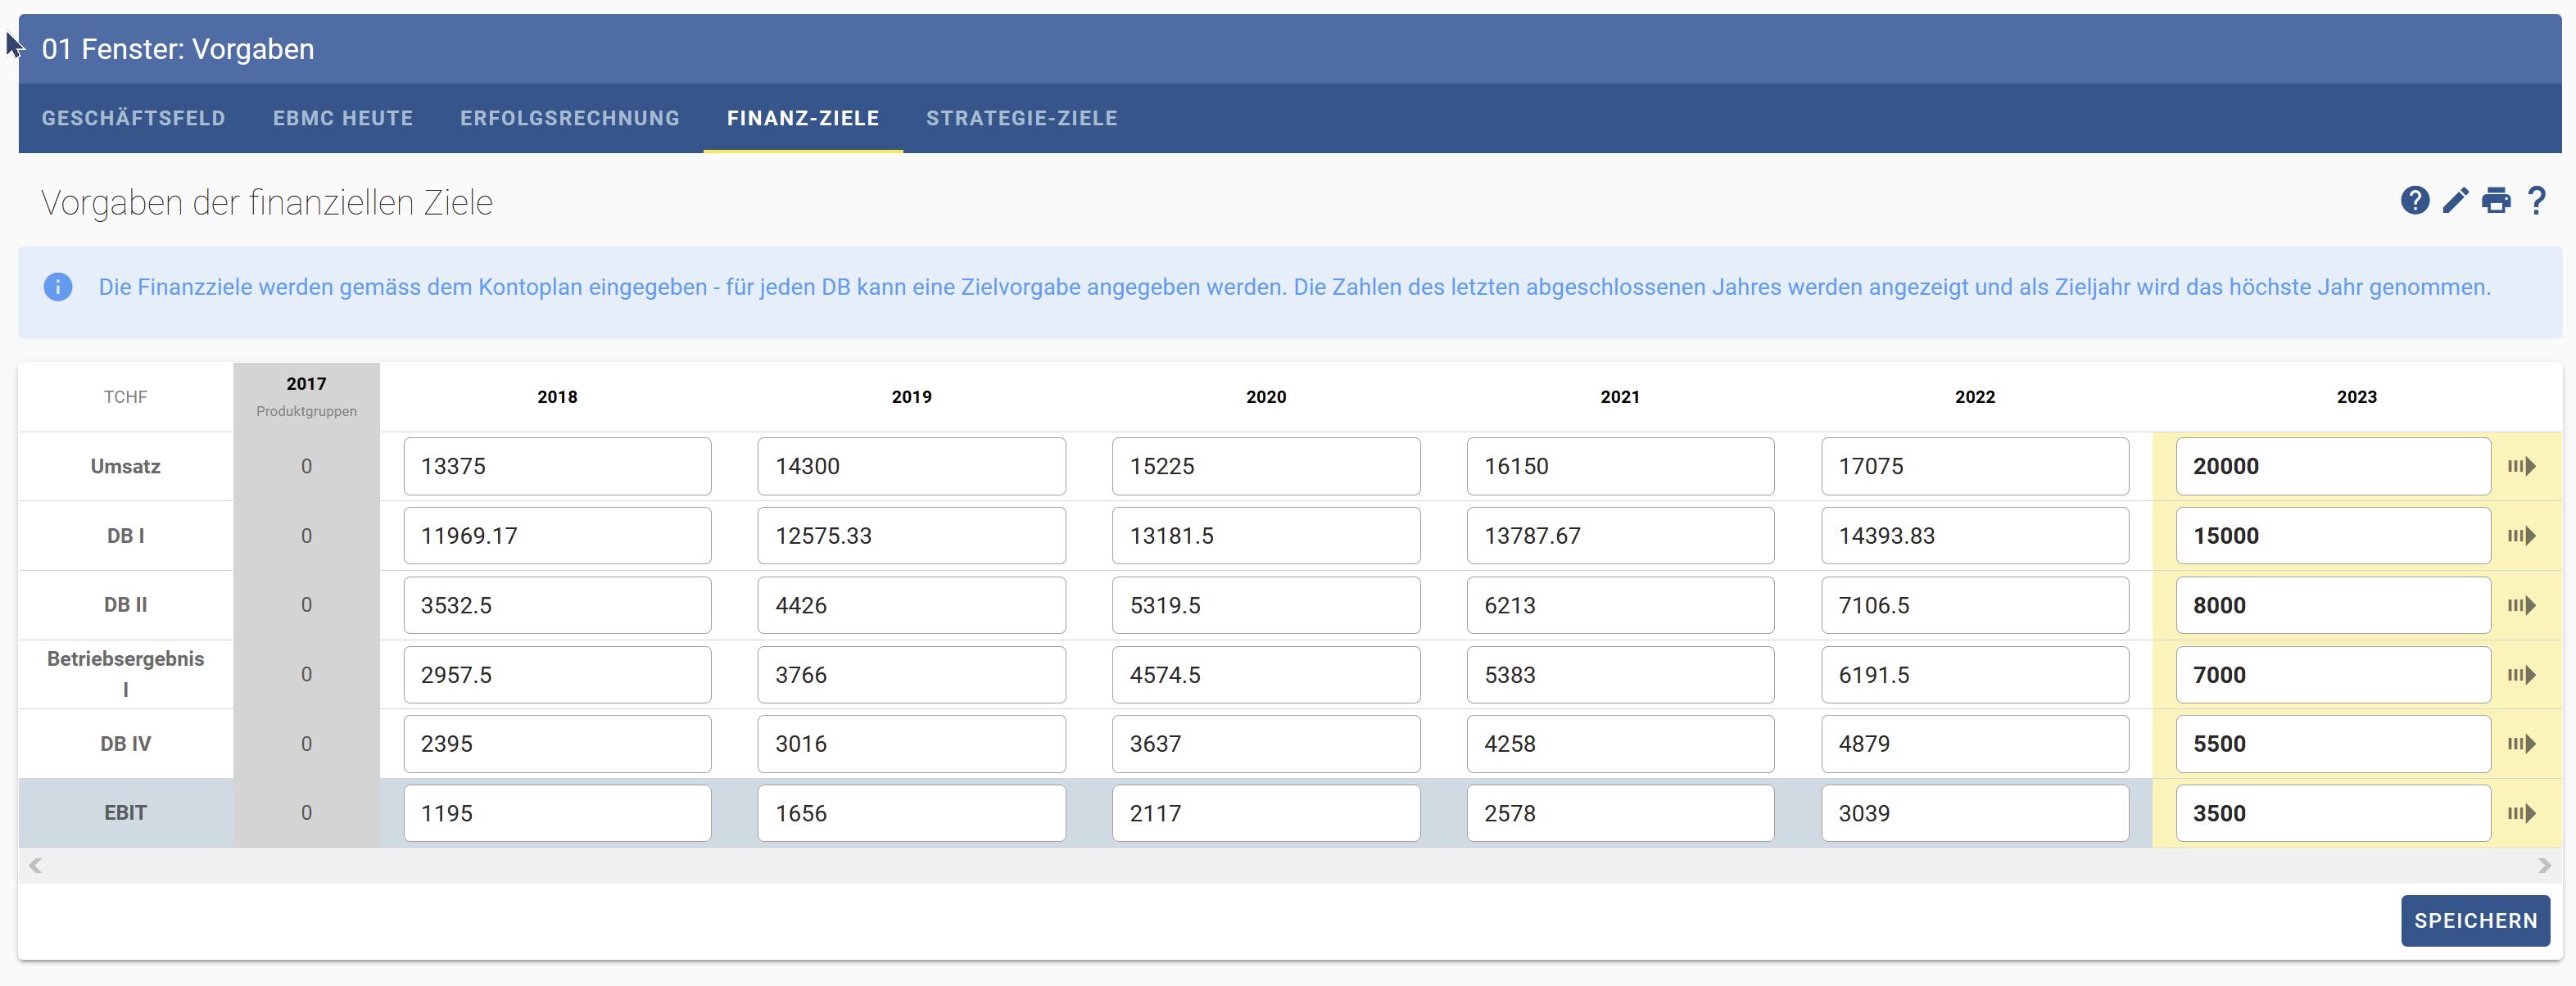
Task: Click the DB II 2019 field 4426
Action: coord(911,606)
